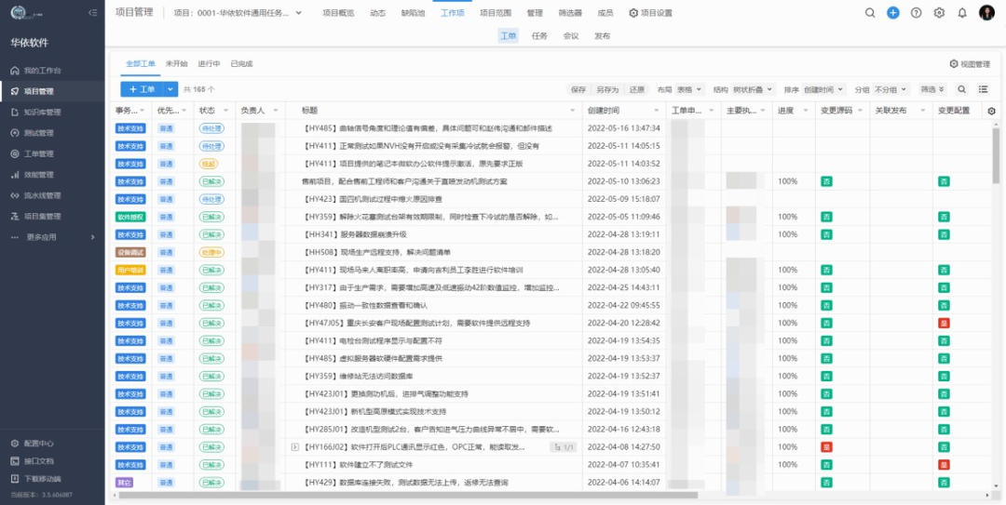
Task: Click the table column settings gear
Action: 991,111
